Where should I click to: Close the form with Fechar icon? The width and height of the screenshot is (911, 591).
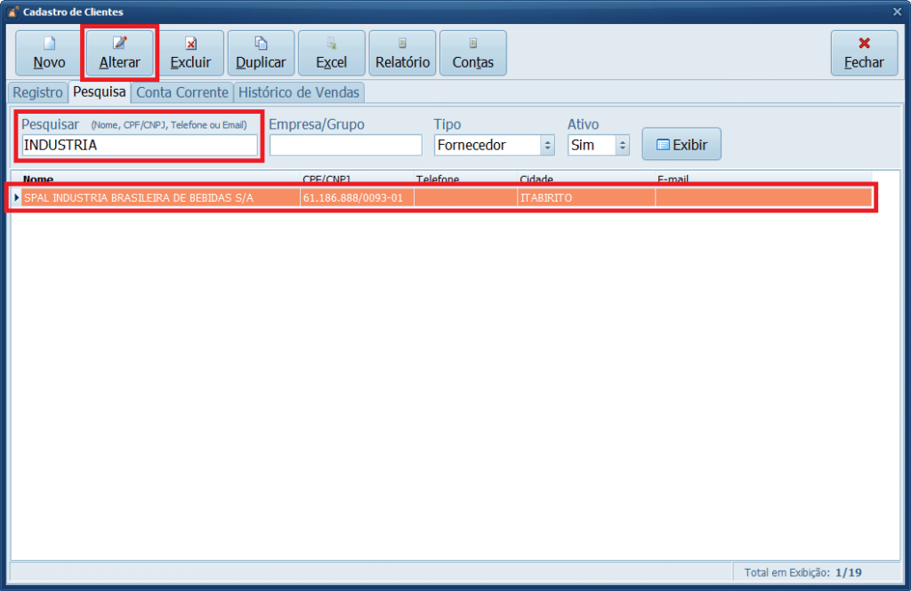click(x=864, y=44)
